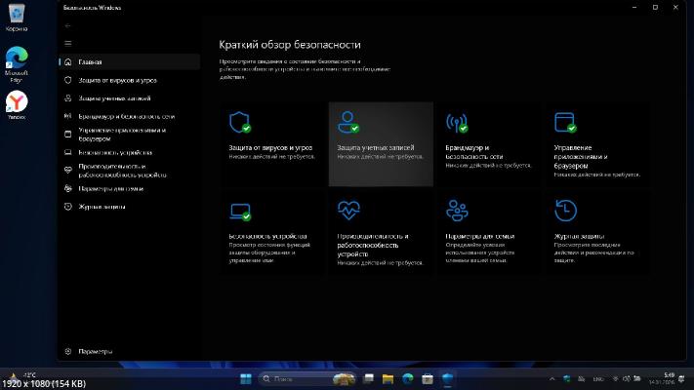Open Параметры settings at the sidebar bottom

tap(96, 351)
